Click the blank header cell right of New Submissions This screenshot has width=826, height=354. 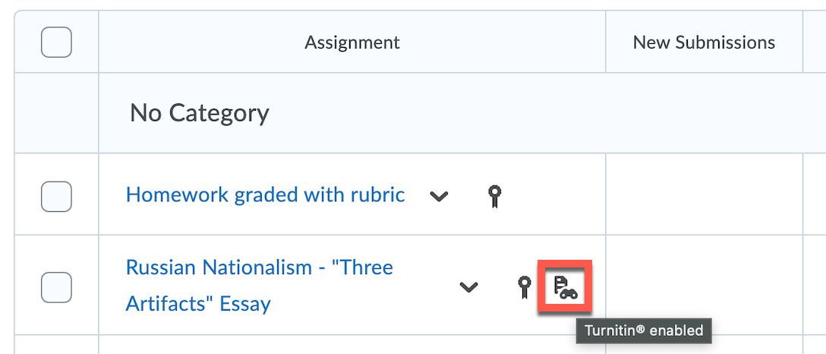(815, 43)
